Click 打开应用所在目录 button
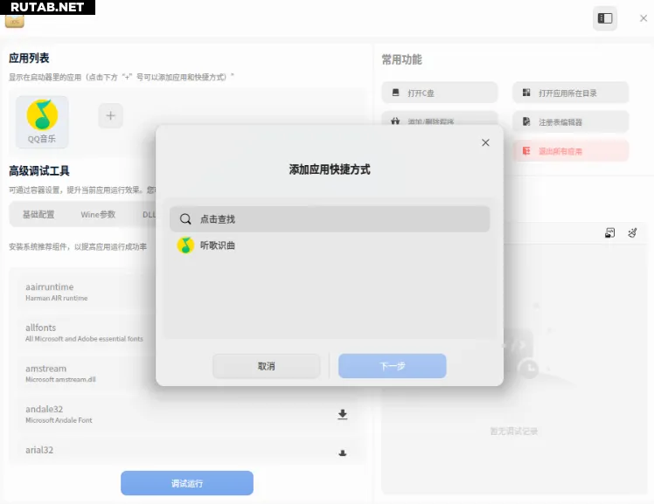654x504 pixels. point(570,93)
